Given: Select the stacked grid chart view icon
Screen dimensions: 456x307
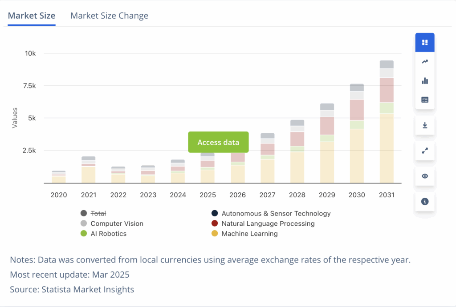Looking at the screenshot, I should (425, 43).
